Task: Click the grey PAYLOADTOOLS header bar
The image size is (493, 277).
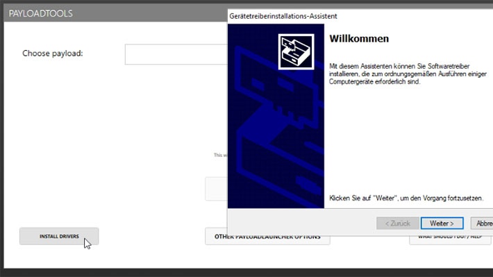Action: coord(116,13)
